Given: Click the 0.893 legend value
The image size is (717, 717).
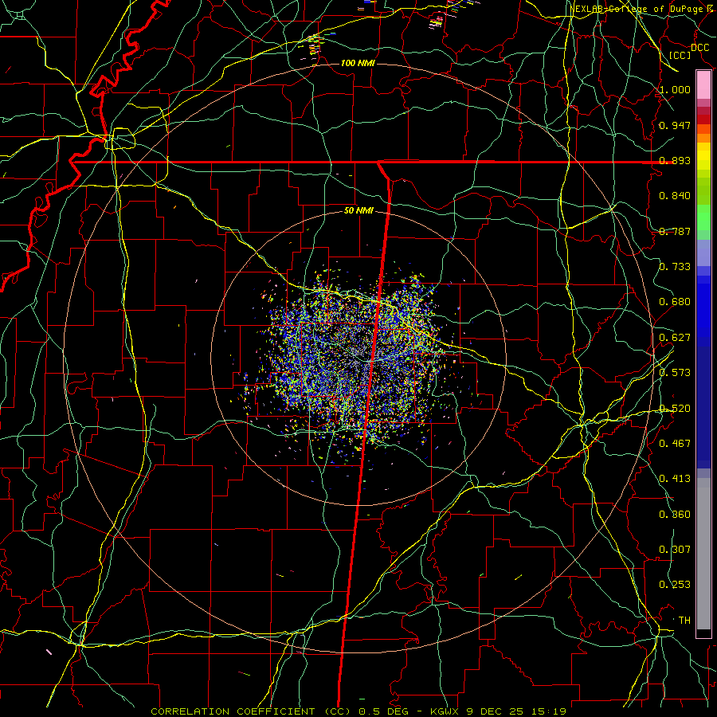Looking at the screenshot, I should click(x=675, y=160).
